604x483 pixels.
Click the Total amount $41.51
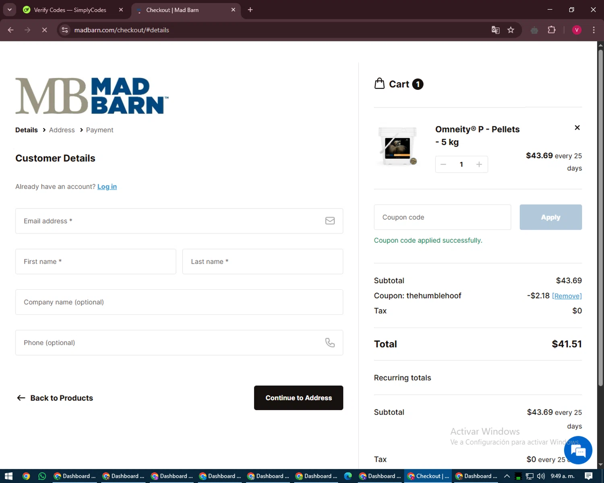567,344
